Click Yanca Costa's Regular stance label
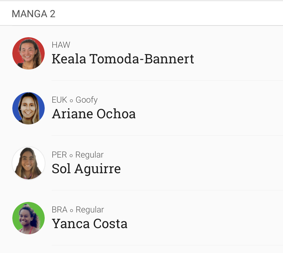The width and height of the screenshot is (283, 253). [x=90, y=210]
